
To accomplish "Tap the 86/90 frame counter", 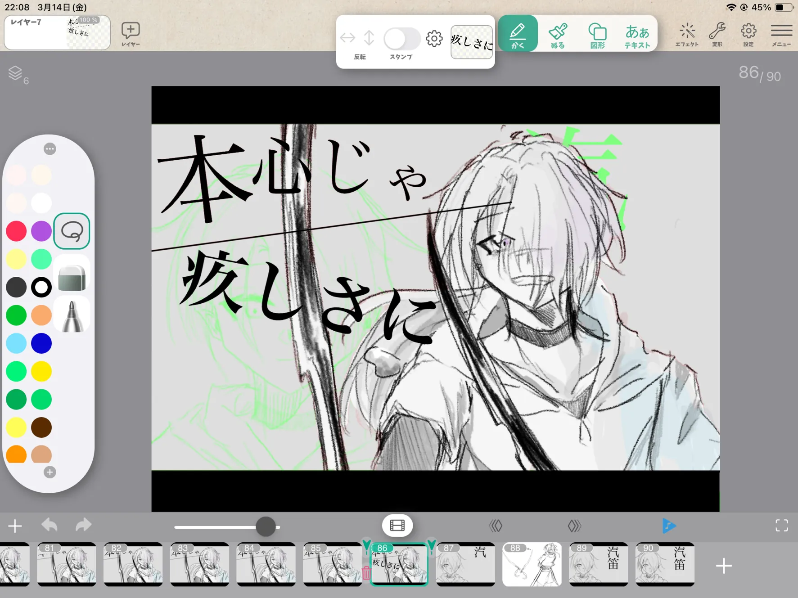I will click(x=760, y=73).
